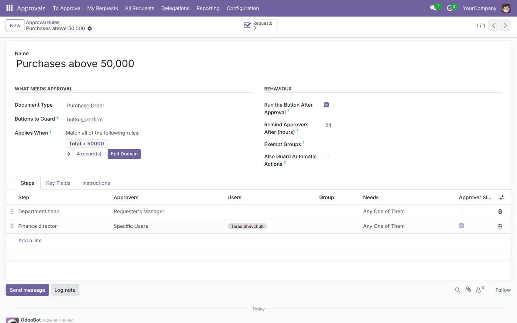Click Add a line link

[x=30, y=240]
